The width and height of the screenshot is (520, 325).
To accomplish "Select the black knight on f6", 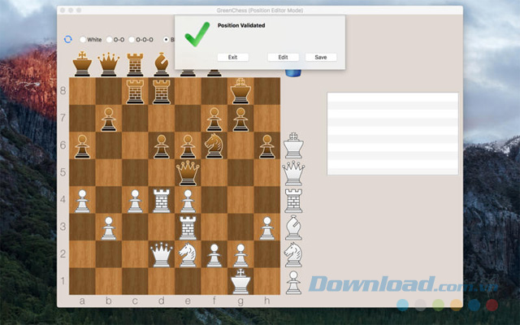I will point(214,145).
